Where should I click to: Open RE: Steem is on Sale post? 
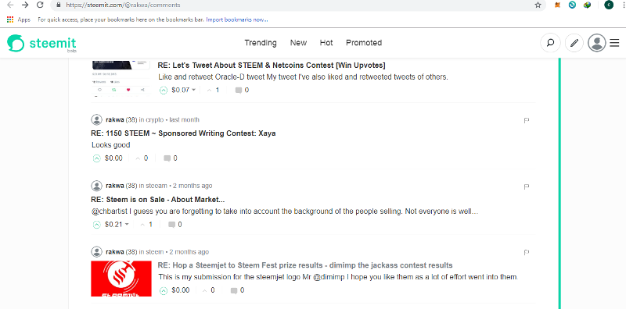[x=158, y=199]
